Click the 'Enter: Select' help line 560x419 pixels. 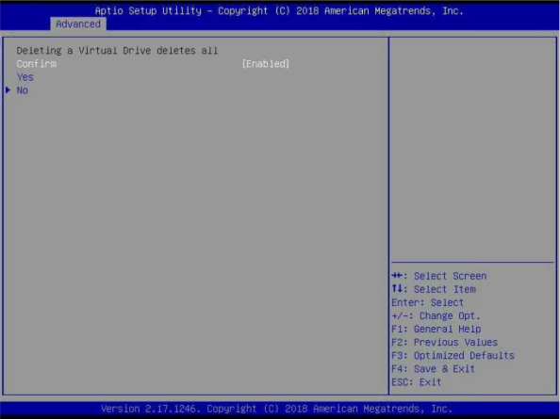point(427,302)
